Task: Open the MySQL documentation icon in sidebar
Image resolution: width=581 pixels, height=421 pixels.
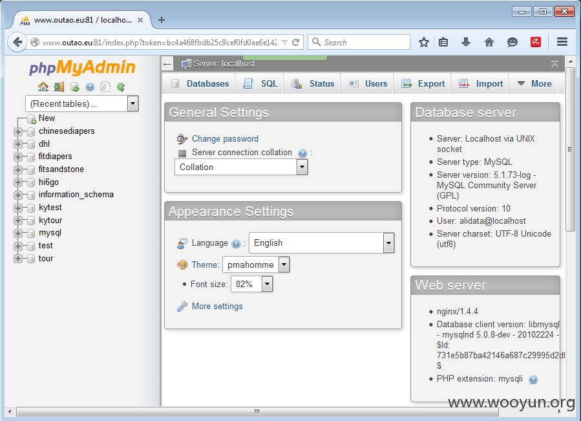Action: point(105,87)
